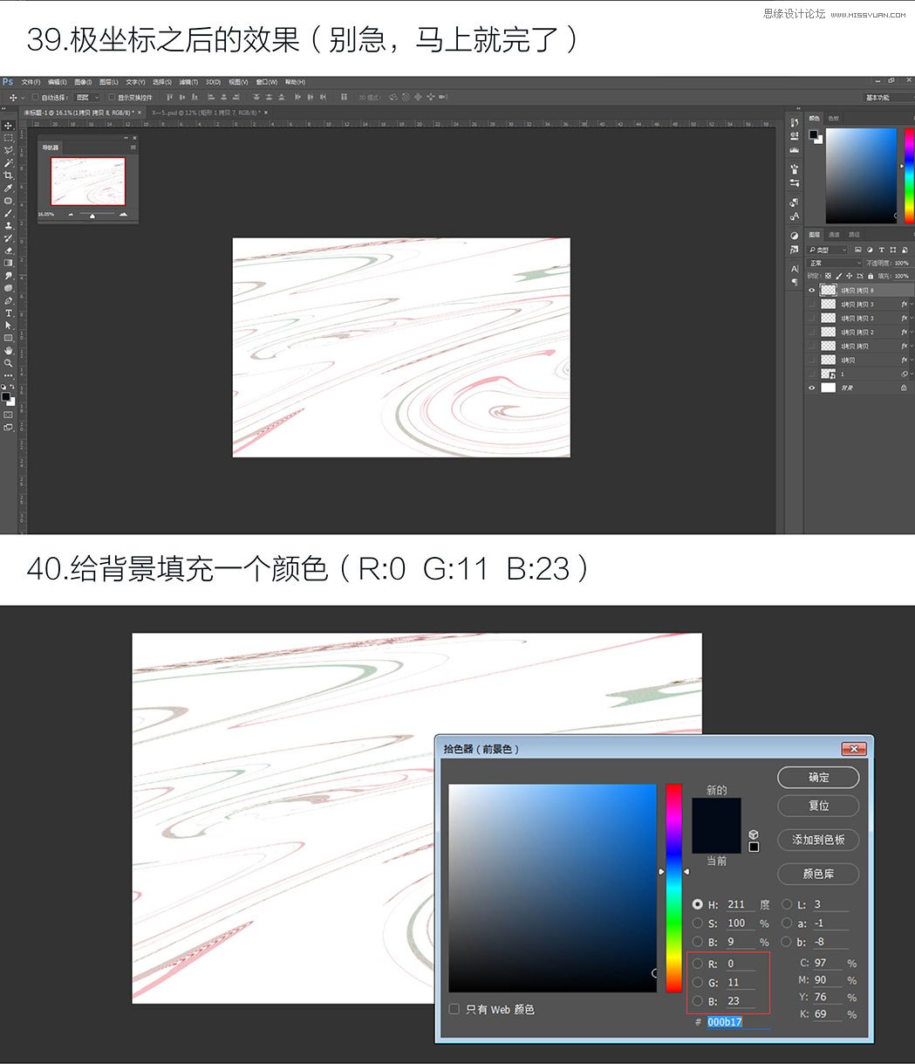Toggle visibility of the 背景 layer
Viewport: 915px width, 1064px height.
(811, 388)
